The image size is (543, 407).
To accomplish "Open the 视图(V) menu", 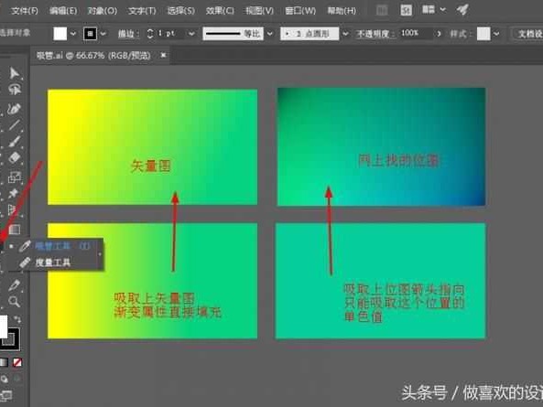I will [259, 11].
